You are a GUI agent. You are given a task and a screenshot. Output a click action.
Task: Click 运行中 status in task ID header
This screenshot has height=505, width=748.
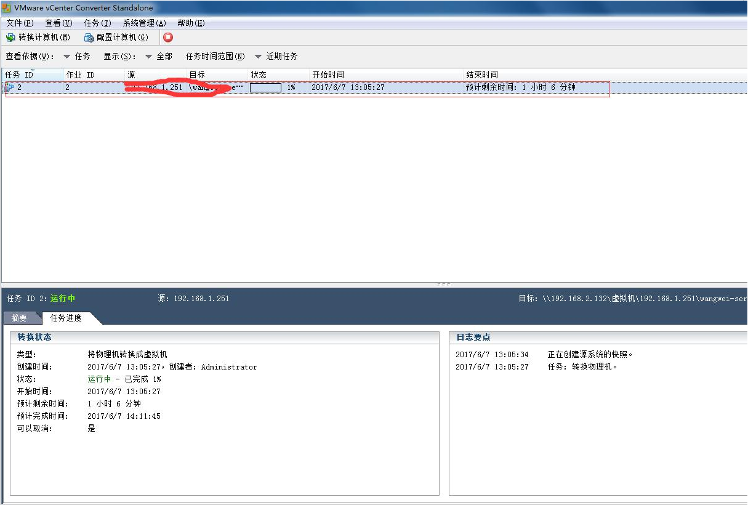[63, 298]
